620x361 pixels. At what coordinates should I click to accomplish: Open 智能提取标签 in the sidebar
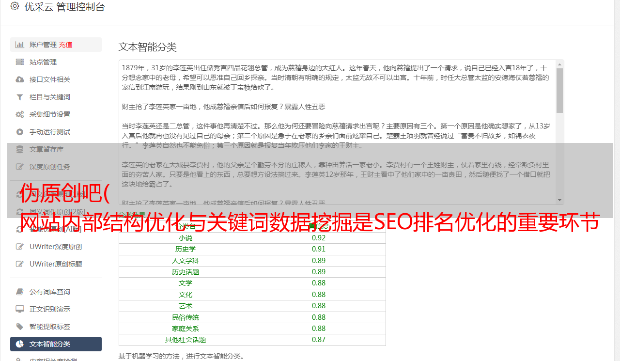[x=56, y=327]
